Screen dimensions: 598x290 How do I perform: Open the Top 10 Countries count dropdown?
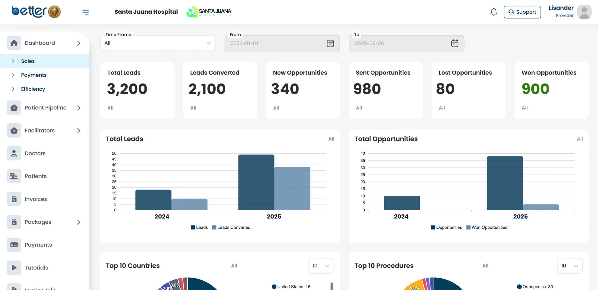click(321, 266)
